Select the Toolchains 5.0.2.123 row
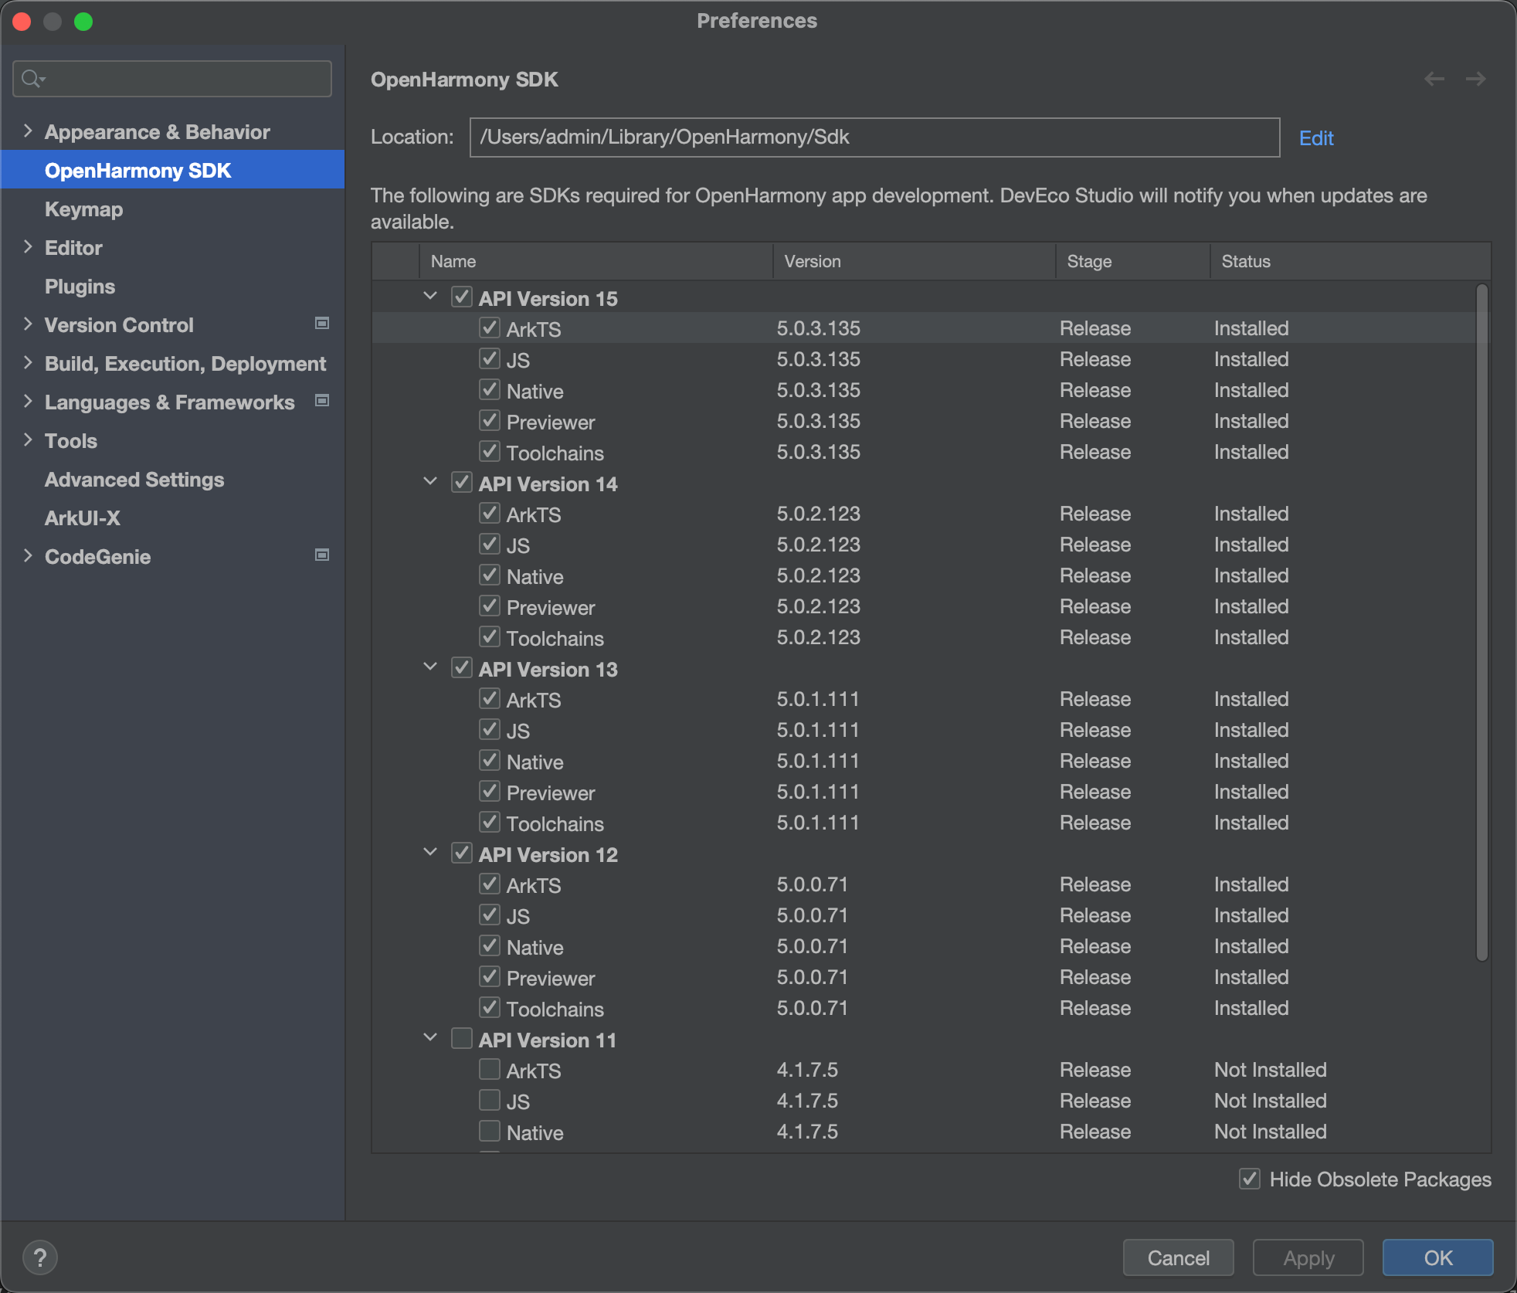 tap(924, 637)
